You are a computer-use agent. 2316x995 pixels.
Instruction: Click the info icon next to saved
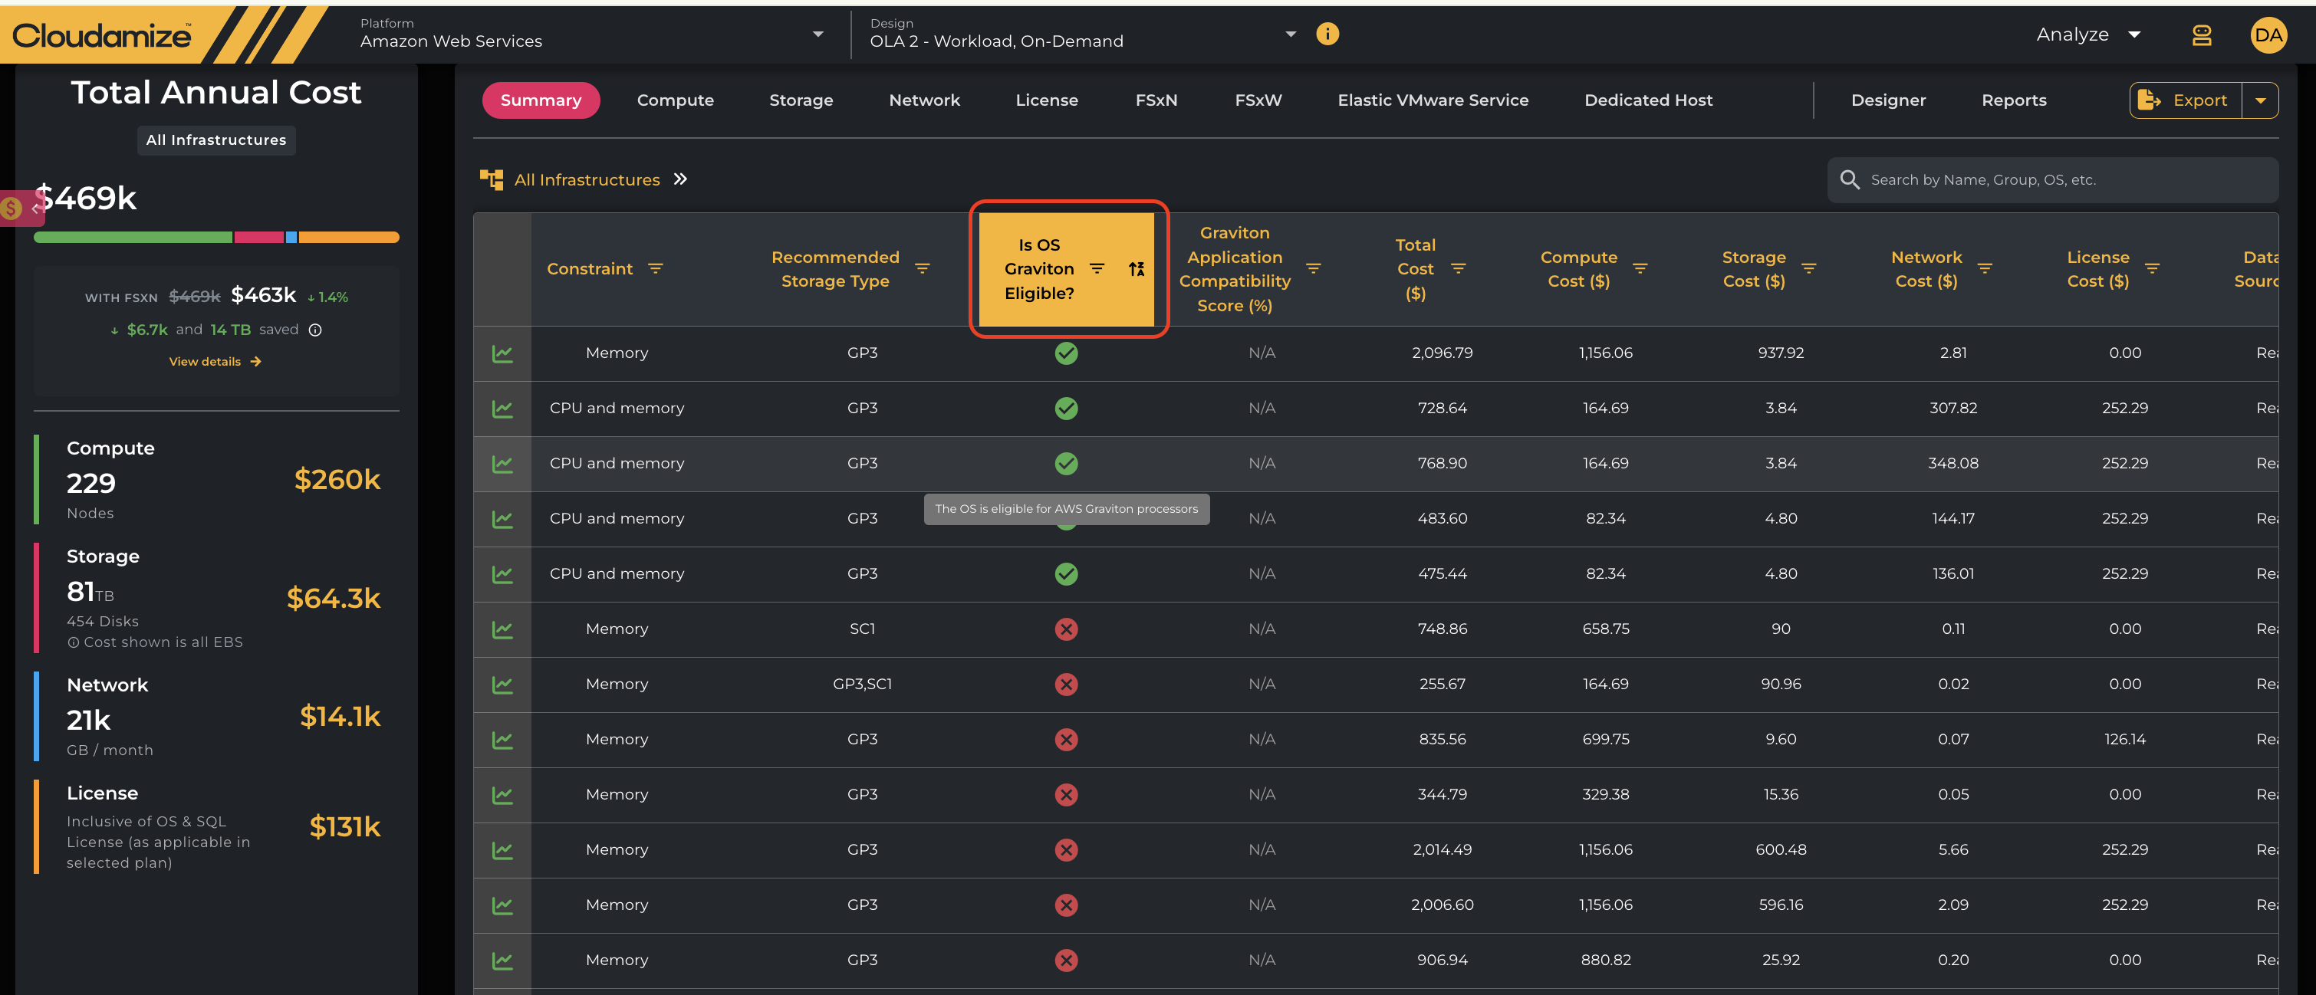click(x=315, y=330)
